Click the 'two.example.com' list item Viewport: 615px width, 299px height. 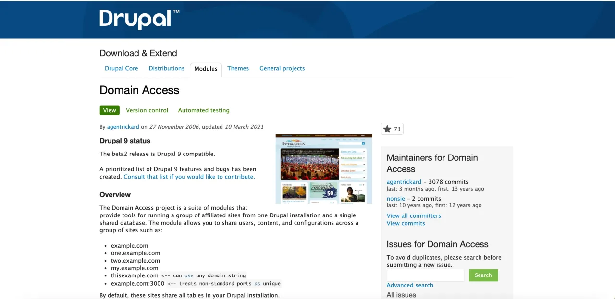point(135,261)
